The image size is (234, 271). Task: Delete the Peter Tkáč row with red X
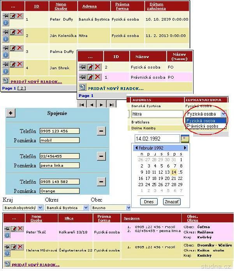pos(20,229)
